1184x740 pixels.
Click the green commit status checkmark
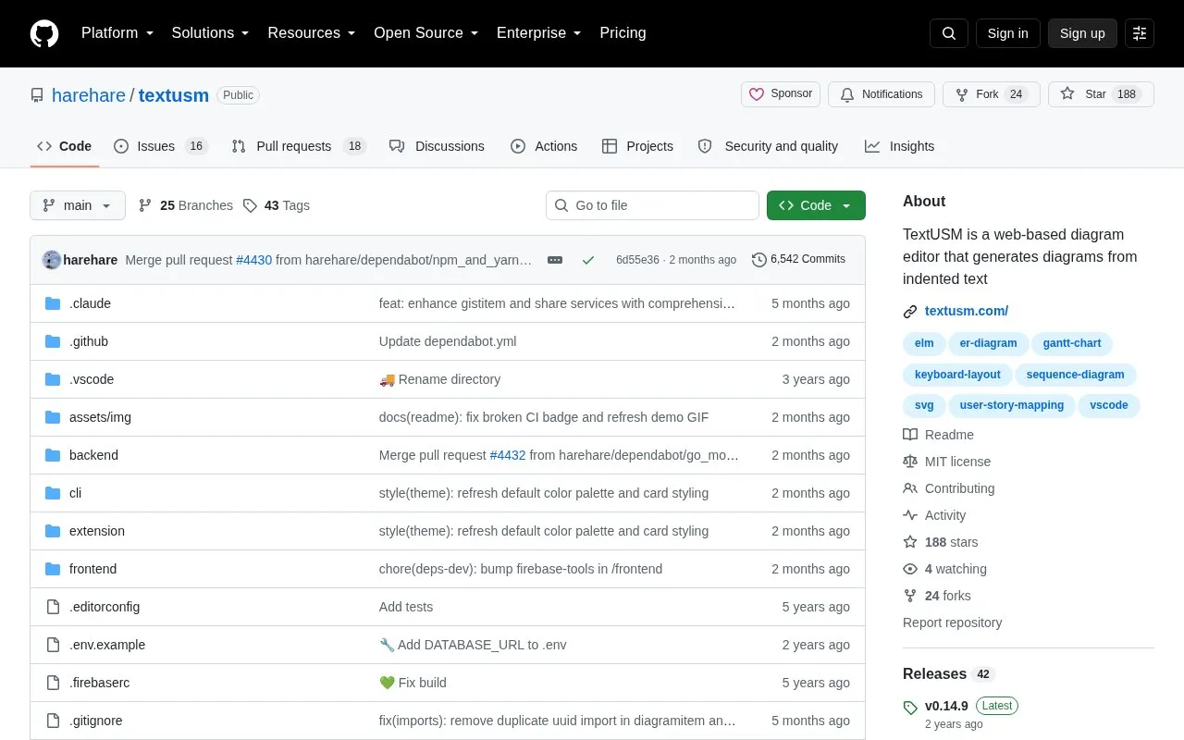[588, 260]
